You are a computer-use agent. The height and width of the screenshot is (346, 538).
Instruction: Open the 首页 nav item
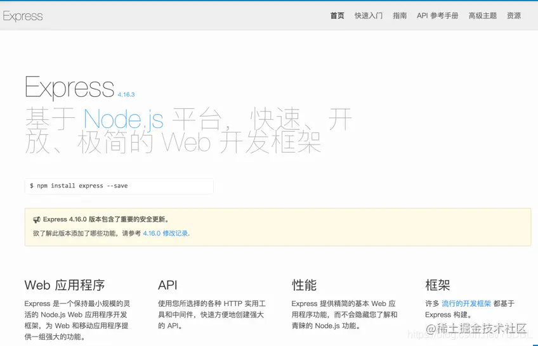pos(337,16)
